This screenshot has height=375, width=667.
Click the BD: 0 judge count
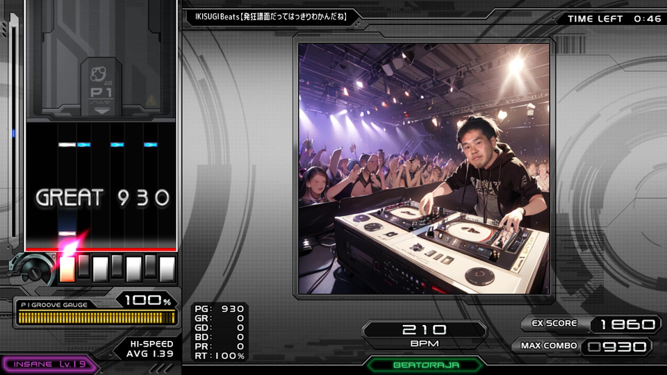pos(220,337)
